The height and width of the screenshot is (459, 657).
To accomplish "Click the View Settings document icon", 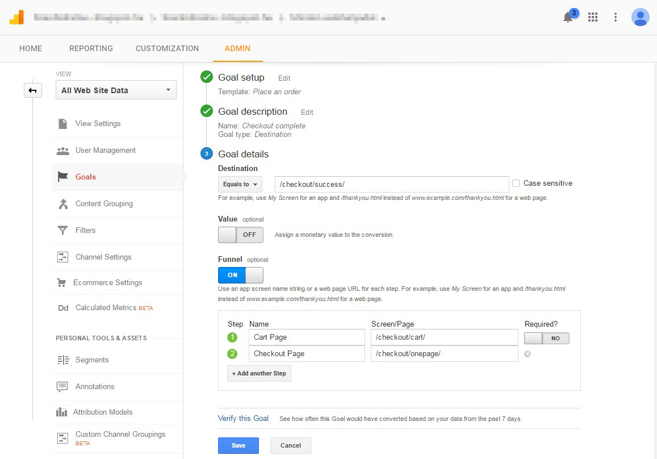I will pos(63,124).
